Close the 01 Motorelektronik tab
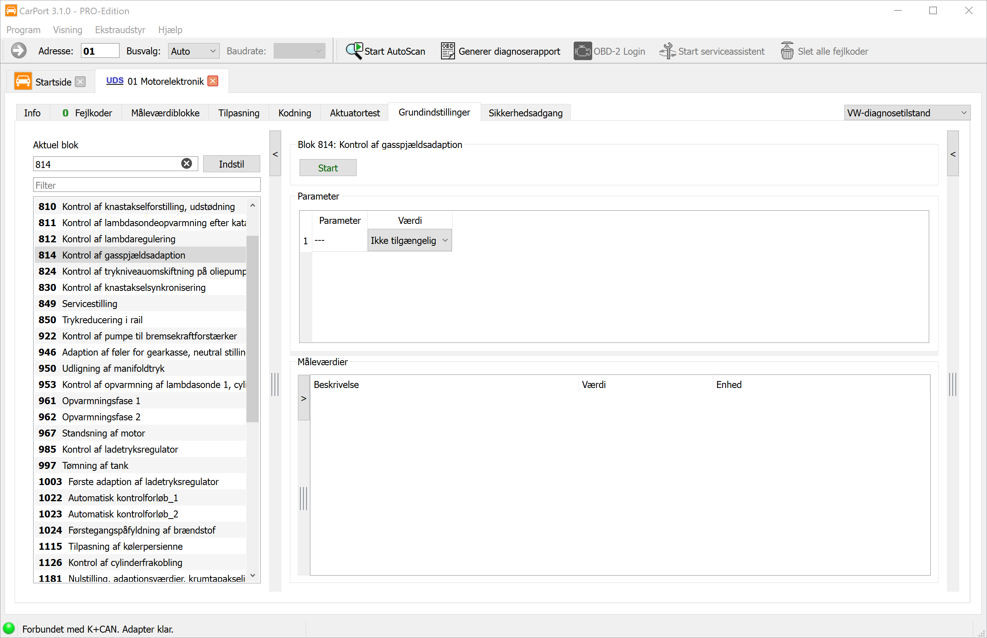Viewport: 987px width, 638px height. [x=213, y=81]
